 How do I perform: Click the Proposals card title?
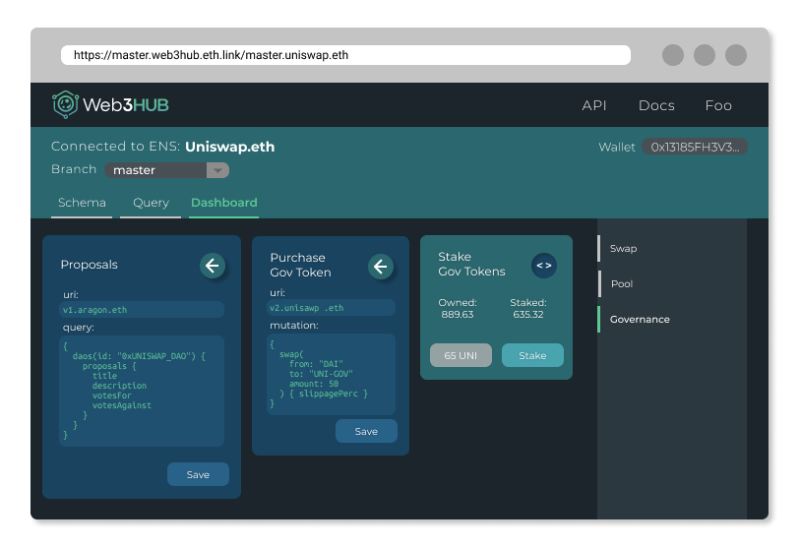tap(90, 265)
